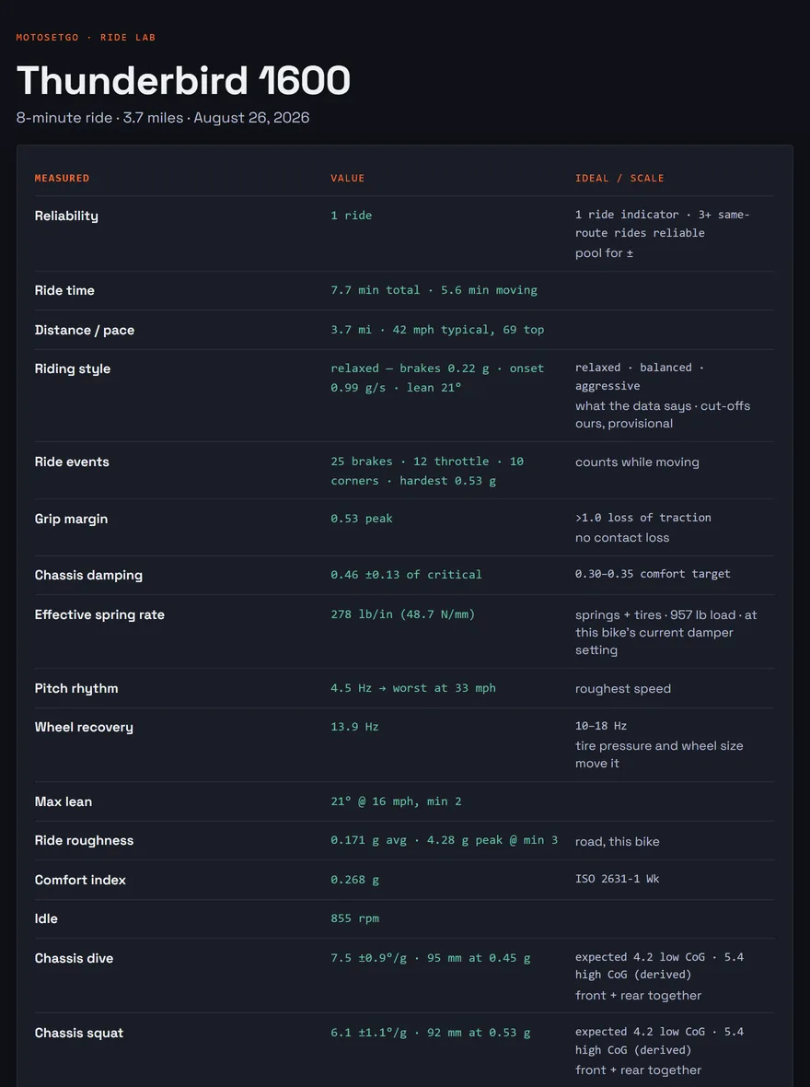Click the VALUE column header

[x=347, y=178]
